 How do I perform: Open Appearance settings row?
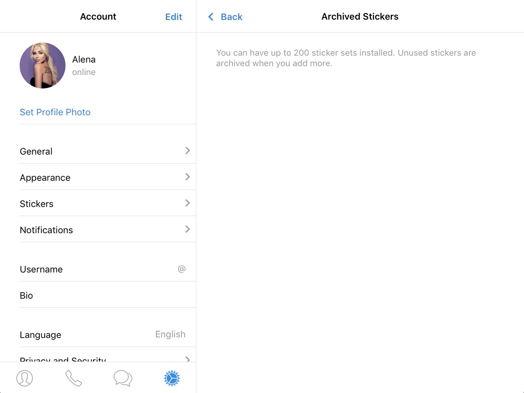pyautogui.click(x=107, y=177)
